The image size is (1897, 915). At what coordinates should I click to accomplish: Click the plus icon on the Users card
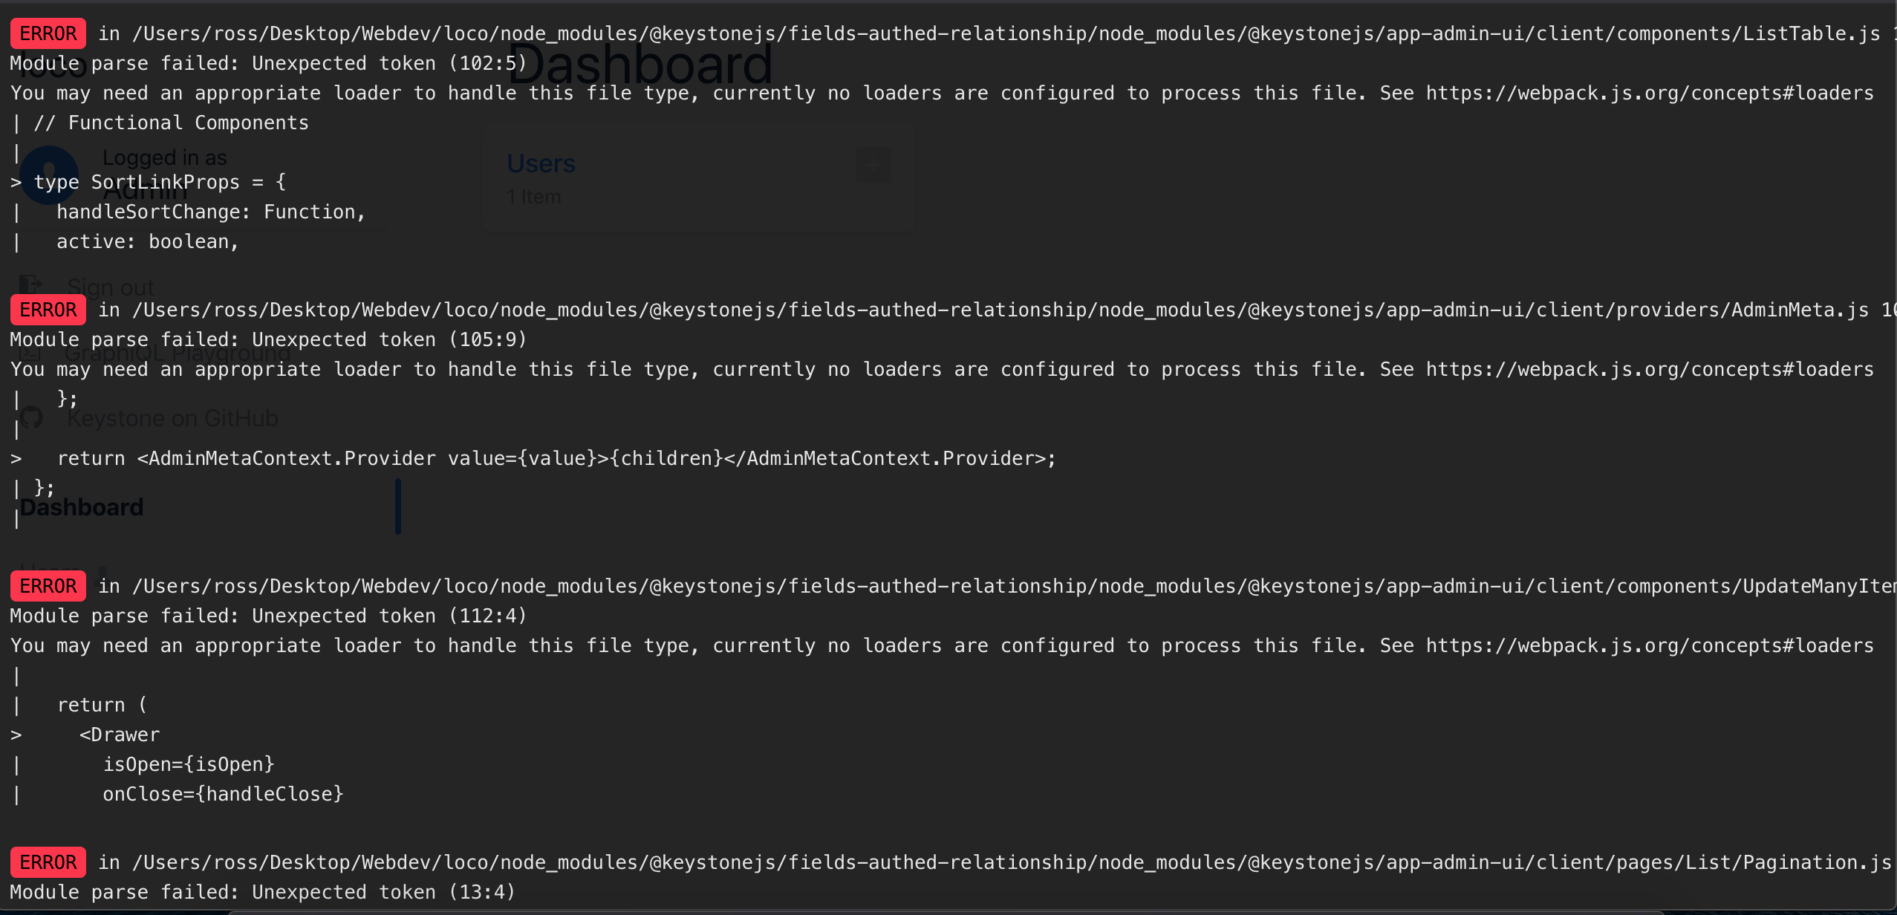874,165
